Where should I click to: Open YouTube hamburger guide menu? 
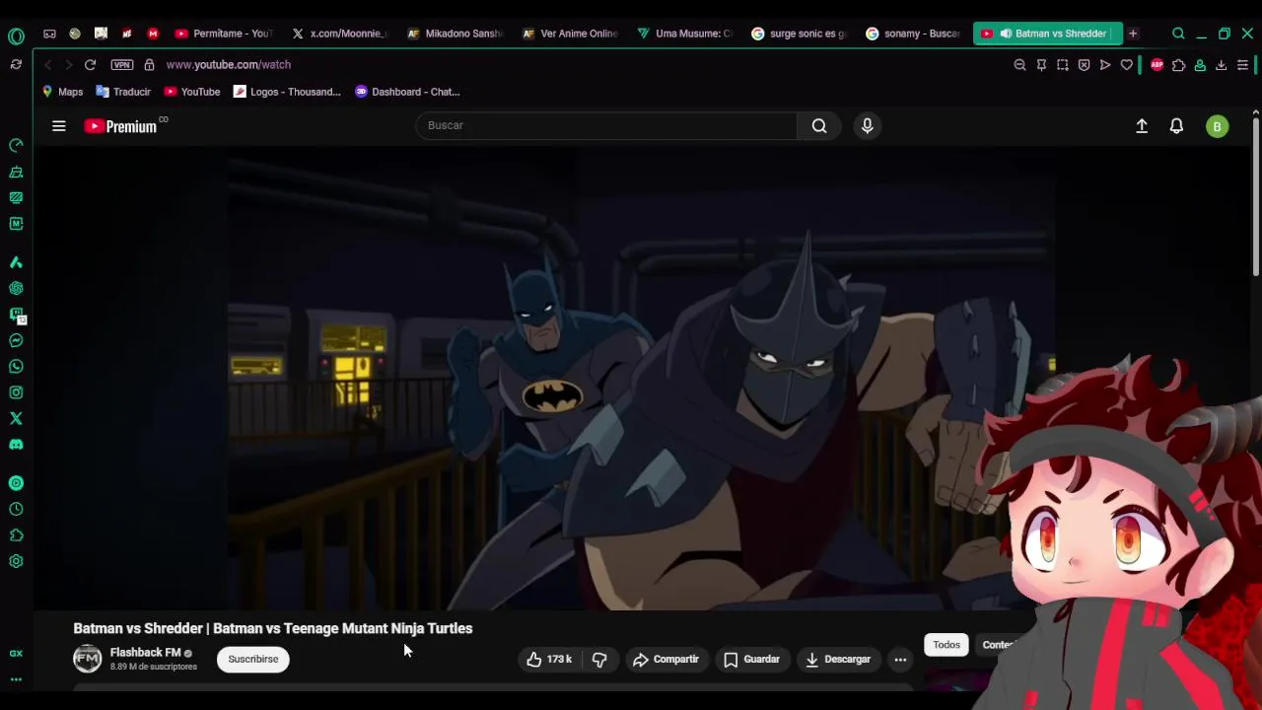coord(59,126)
